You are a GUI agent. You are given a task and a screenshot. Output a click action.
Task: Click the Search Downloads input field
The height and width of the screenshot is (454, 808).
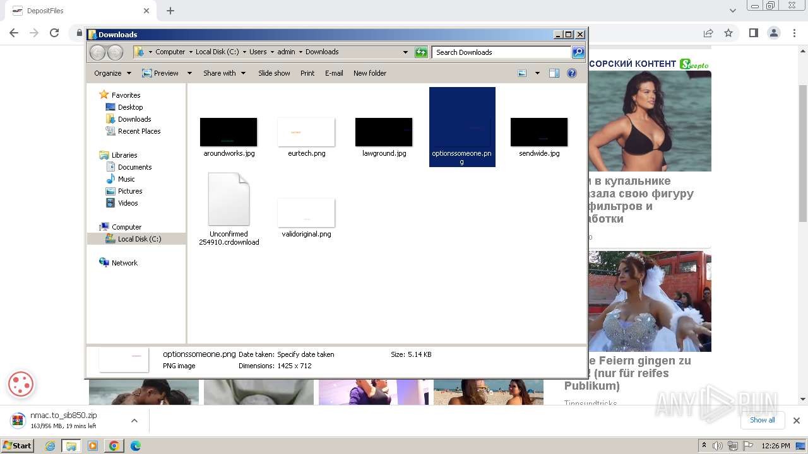(502, 52)
